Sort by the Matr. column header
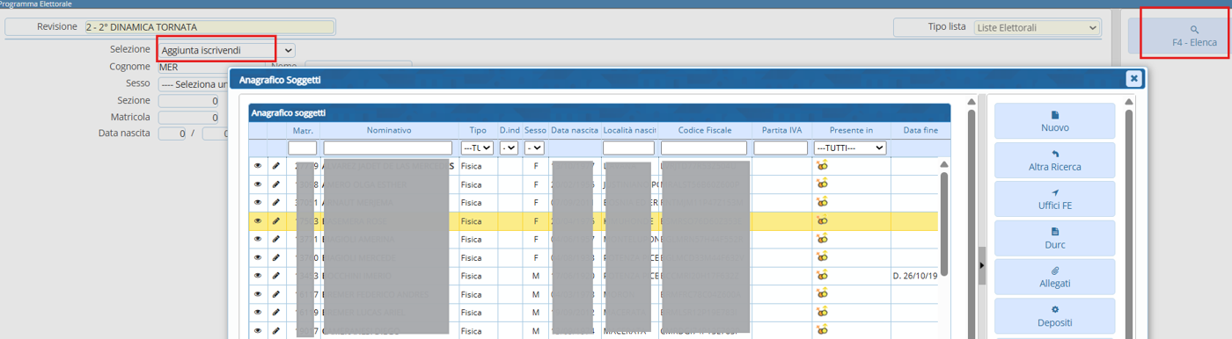 tap(303, 130)
